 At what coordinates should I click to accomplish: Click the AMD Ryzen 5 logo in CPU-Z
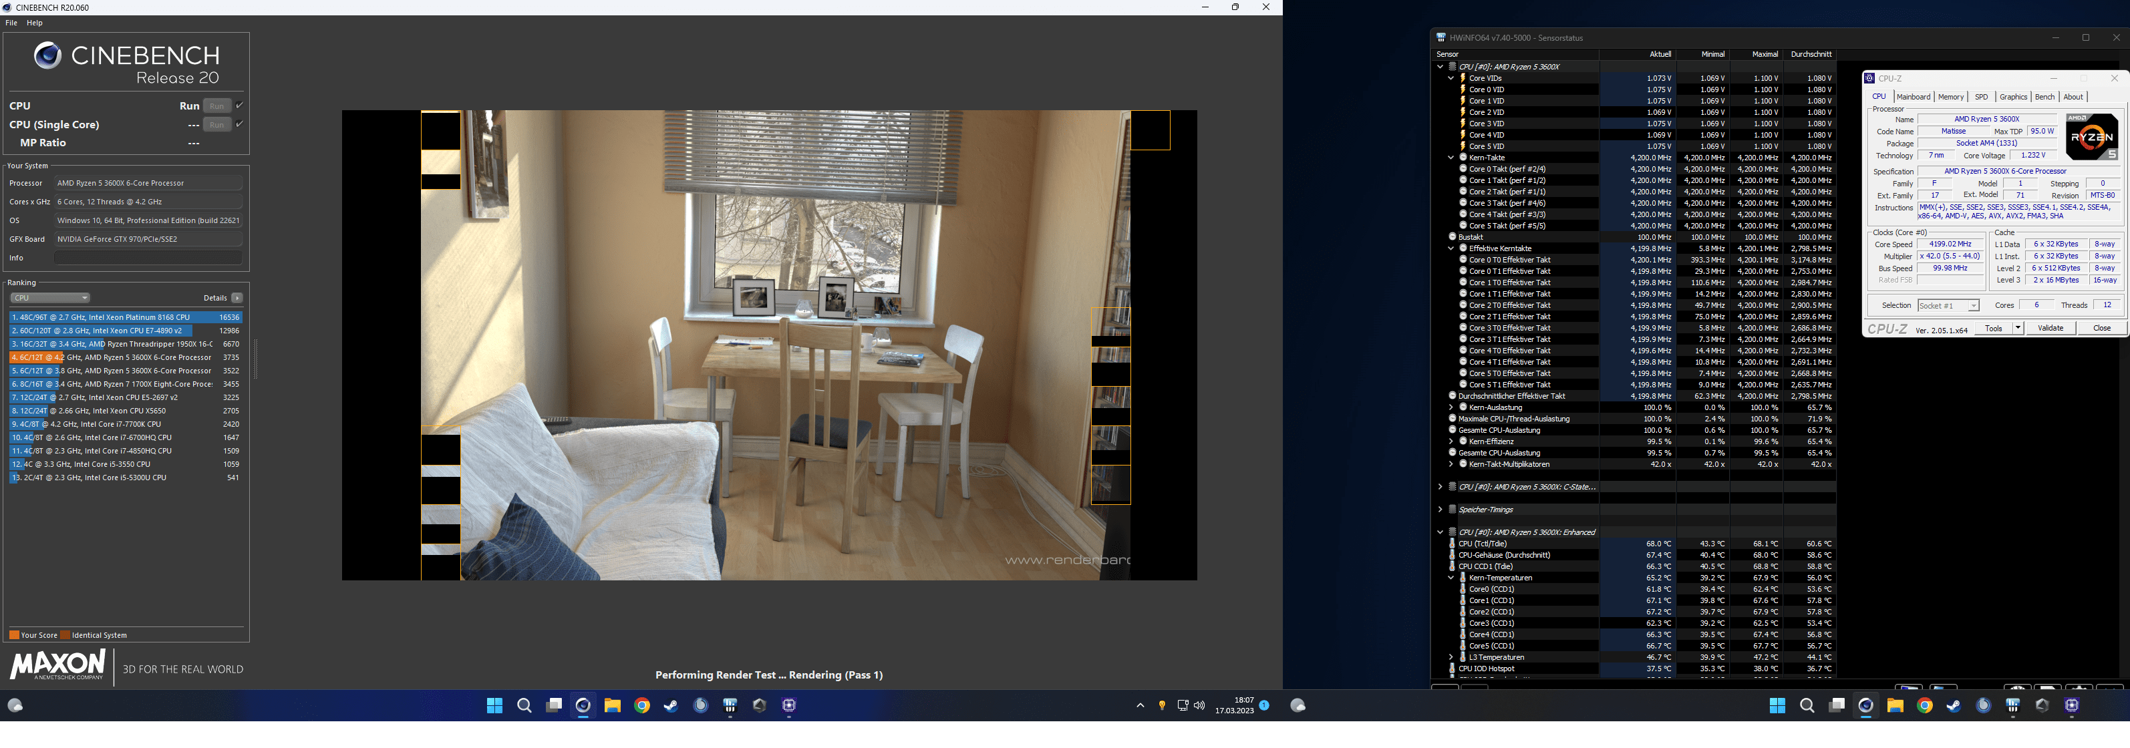point(2091,137)
